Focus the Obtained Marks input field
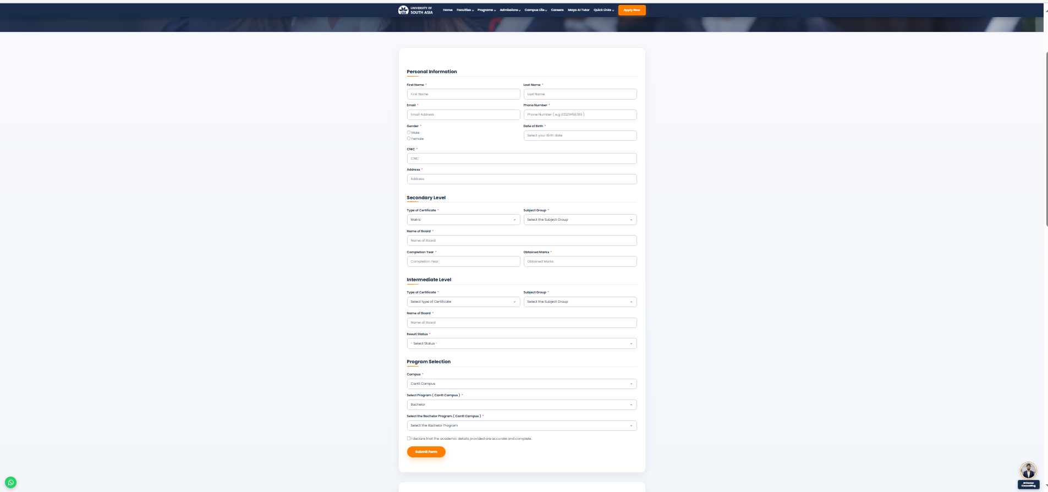Viewport: 1048px width, 492px height. [580, 261]
